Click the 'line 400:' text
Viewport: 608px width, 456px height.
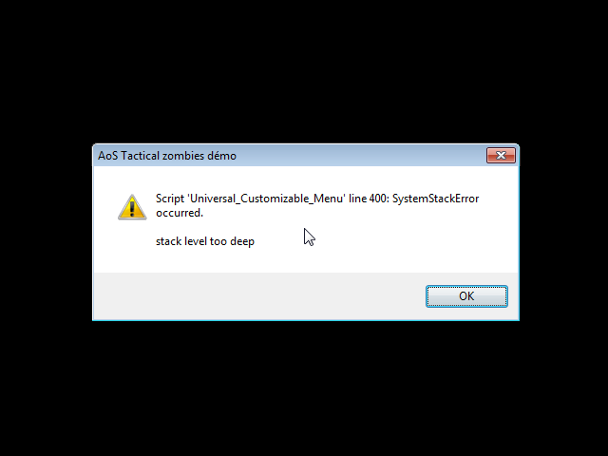tap(369, 199)
